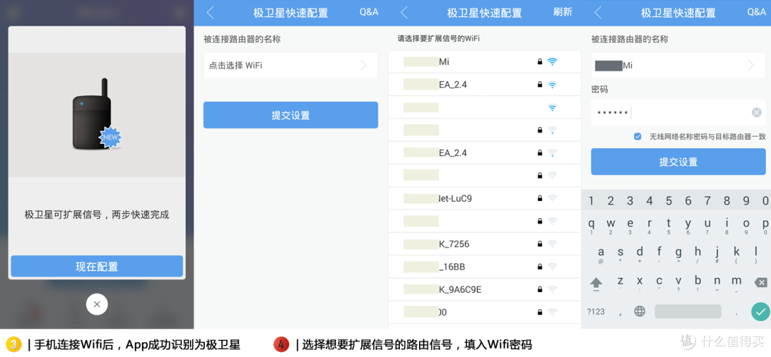Select the let-LuC9 network
Viewport: 771px width, 357px height.
484,198
